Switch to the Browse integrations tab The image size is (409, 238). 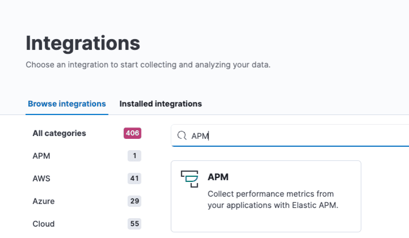[67, 104]
